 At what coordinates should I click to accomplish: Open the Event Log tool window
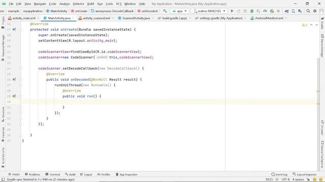click(x=279, y=174)
